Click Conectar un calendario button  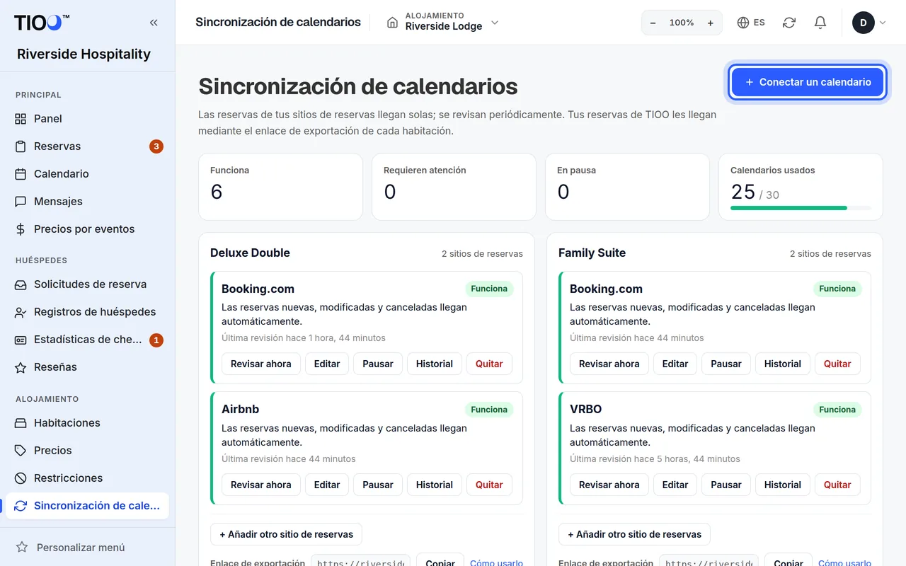coord(808,82)
